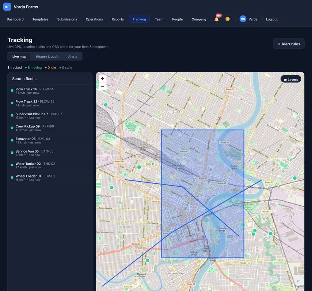
Task: Select Water Tanker 02 row
Action: [50, 165]
